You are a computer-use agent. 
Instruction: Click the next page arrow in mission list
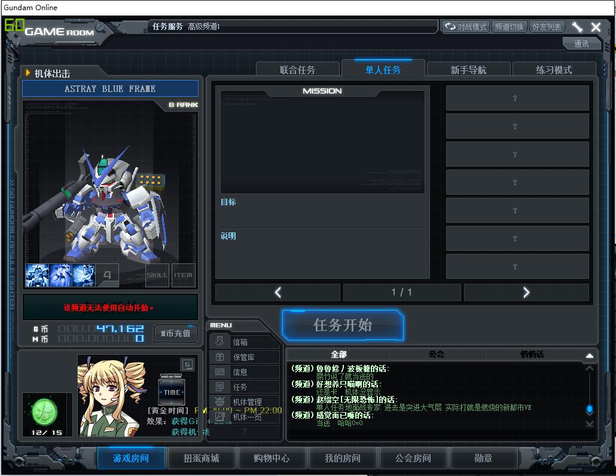pos(526,293)
